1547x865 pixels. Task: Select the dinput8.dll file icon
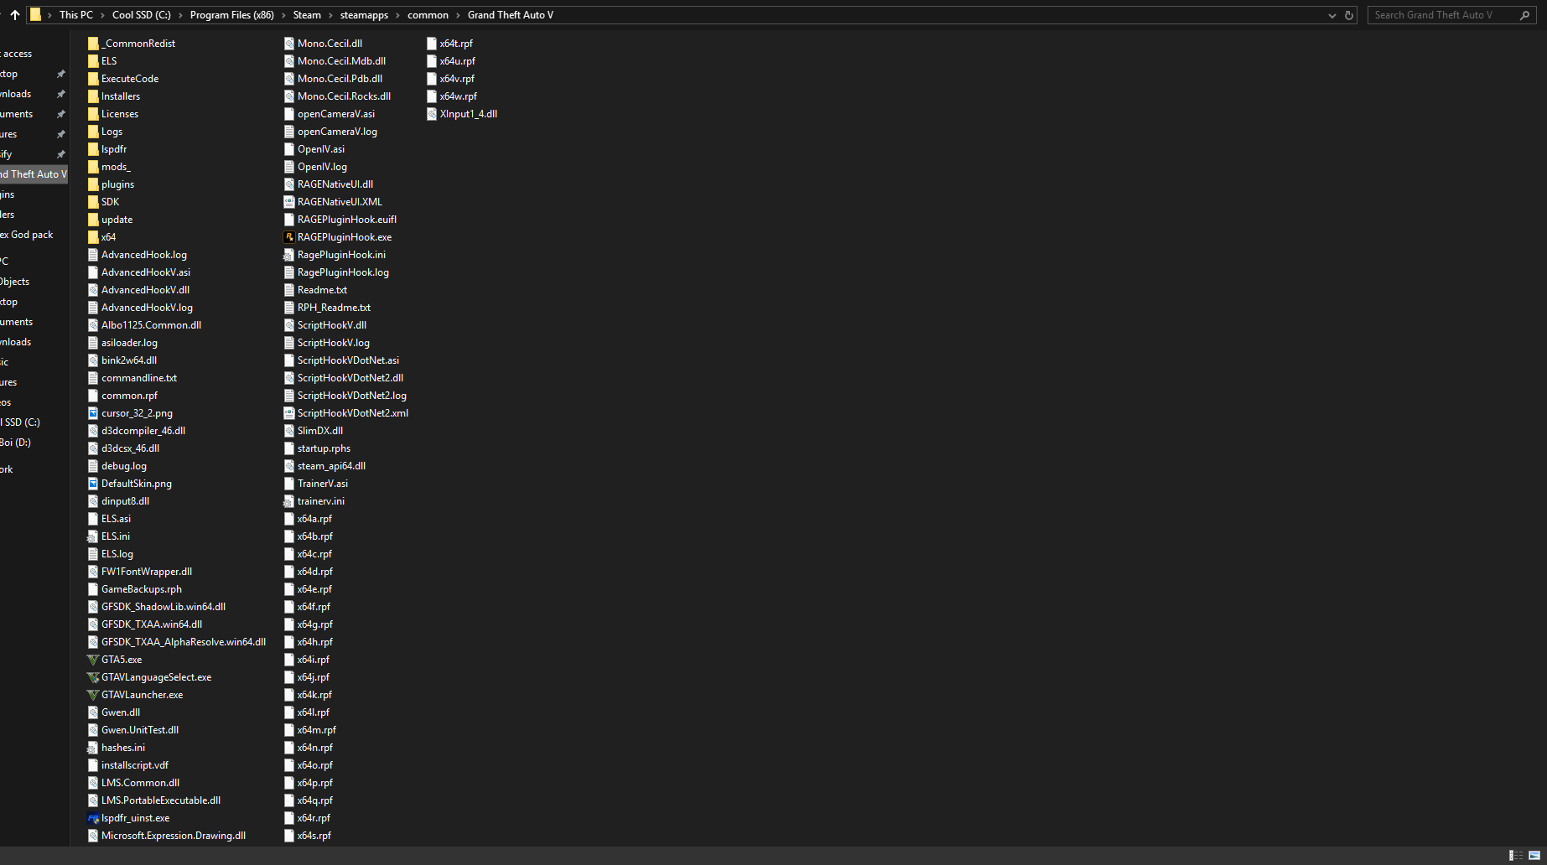pyautogui.click(x=93, y=501)
